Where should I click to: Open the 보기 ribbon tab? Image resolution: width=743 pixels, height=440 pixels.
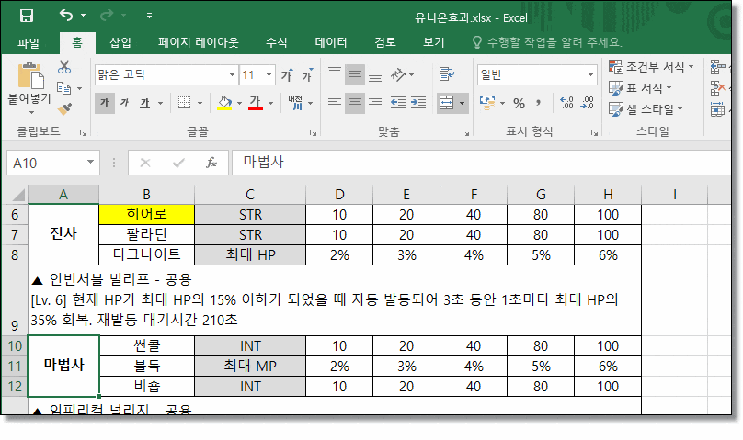[434, 42]
